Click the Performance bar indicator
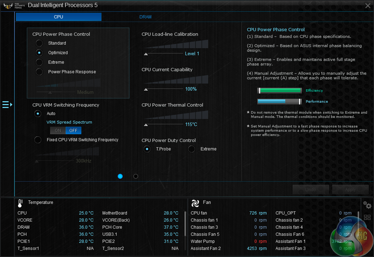Viewport: 374px width, 257px height. [x=279, y=102]
